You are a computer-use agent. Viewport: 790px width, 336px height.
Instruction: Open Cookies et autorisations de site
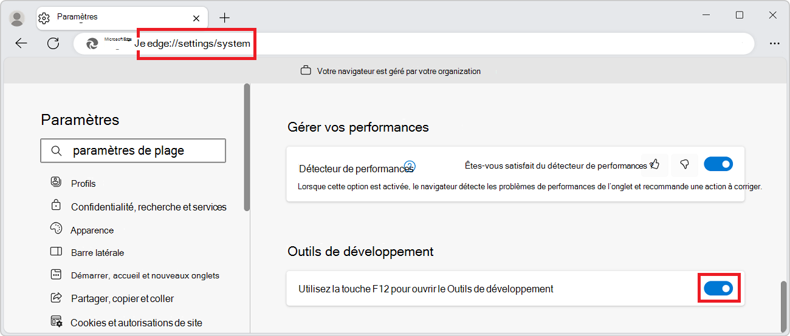(x=136, y=323)
